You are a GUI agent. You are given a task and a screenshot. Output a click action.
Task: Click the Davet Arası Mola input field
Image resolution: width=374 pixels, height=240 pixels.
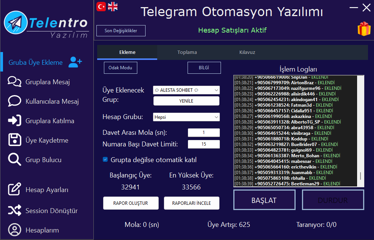[x=204, y=133]
